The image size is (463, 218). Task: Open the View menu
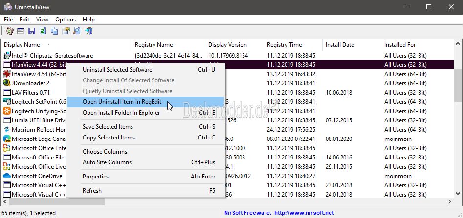coord(42,20)
